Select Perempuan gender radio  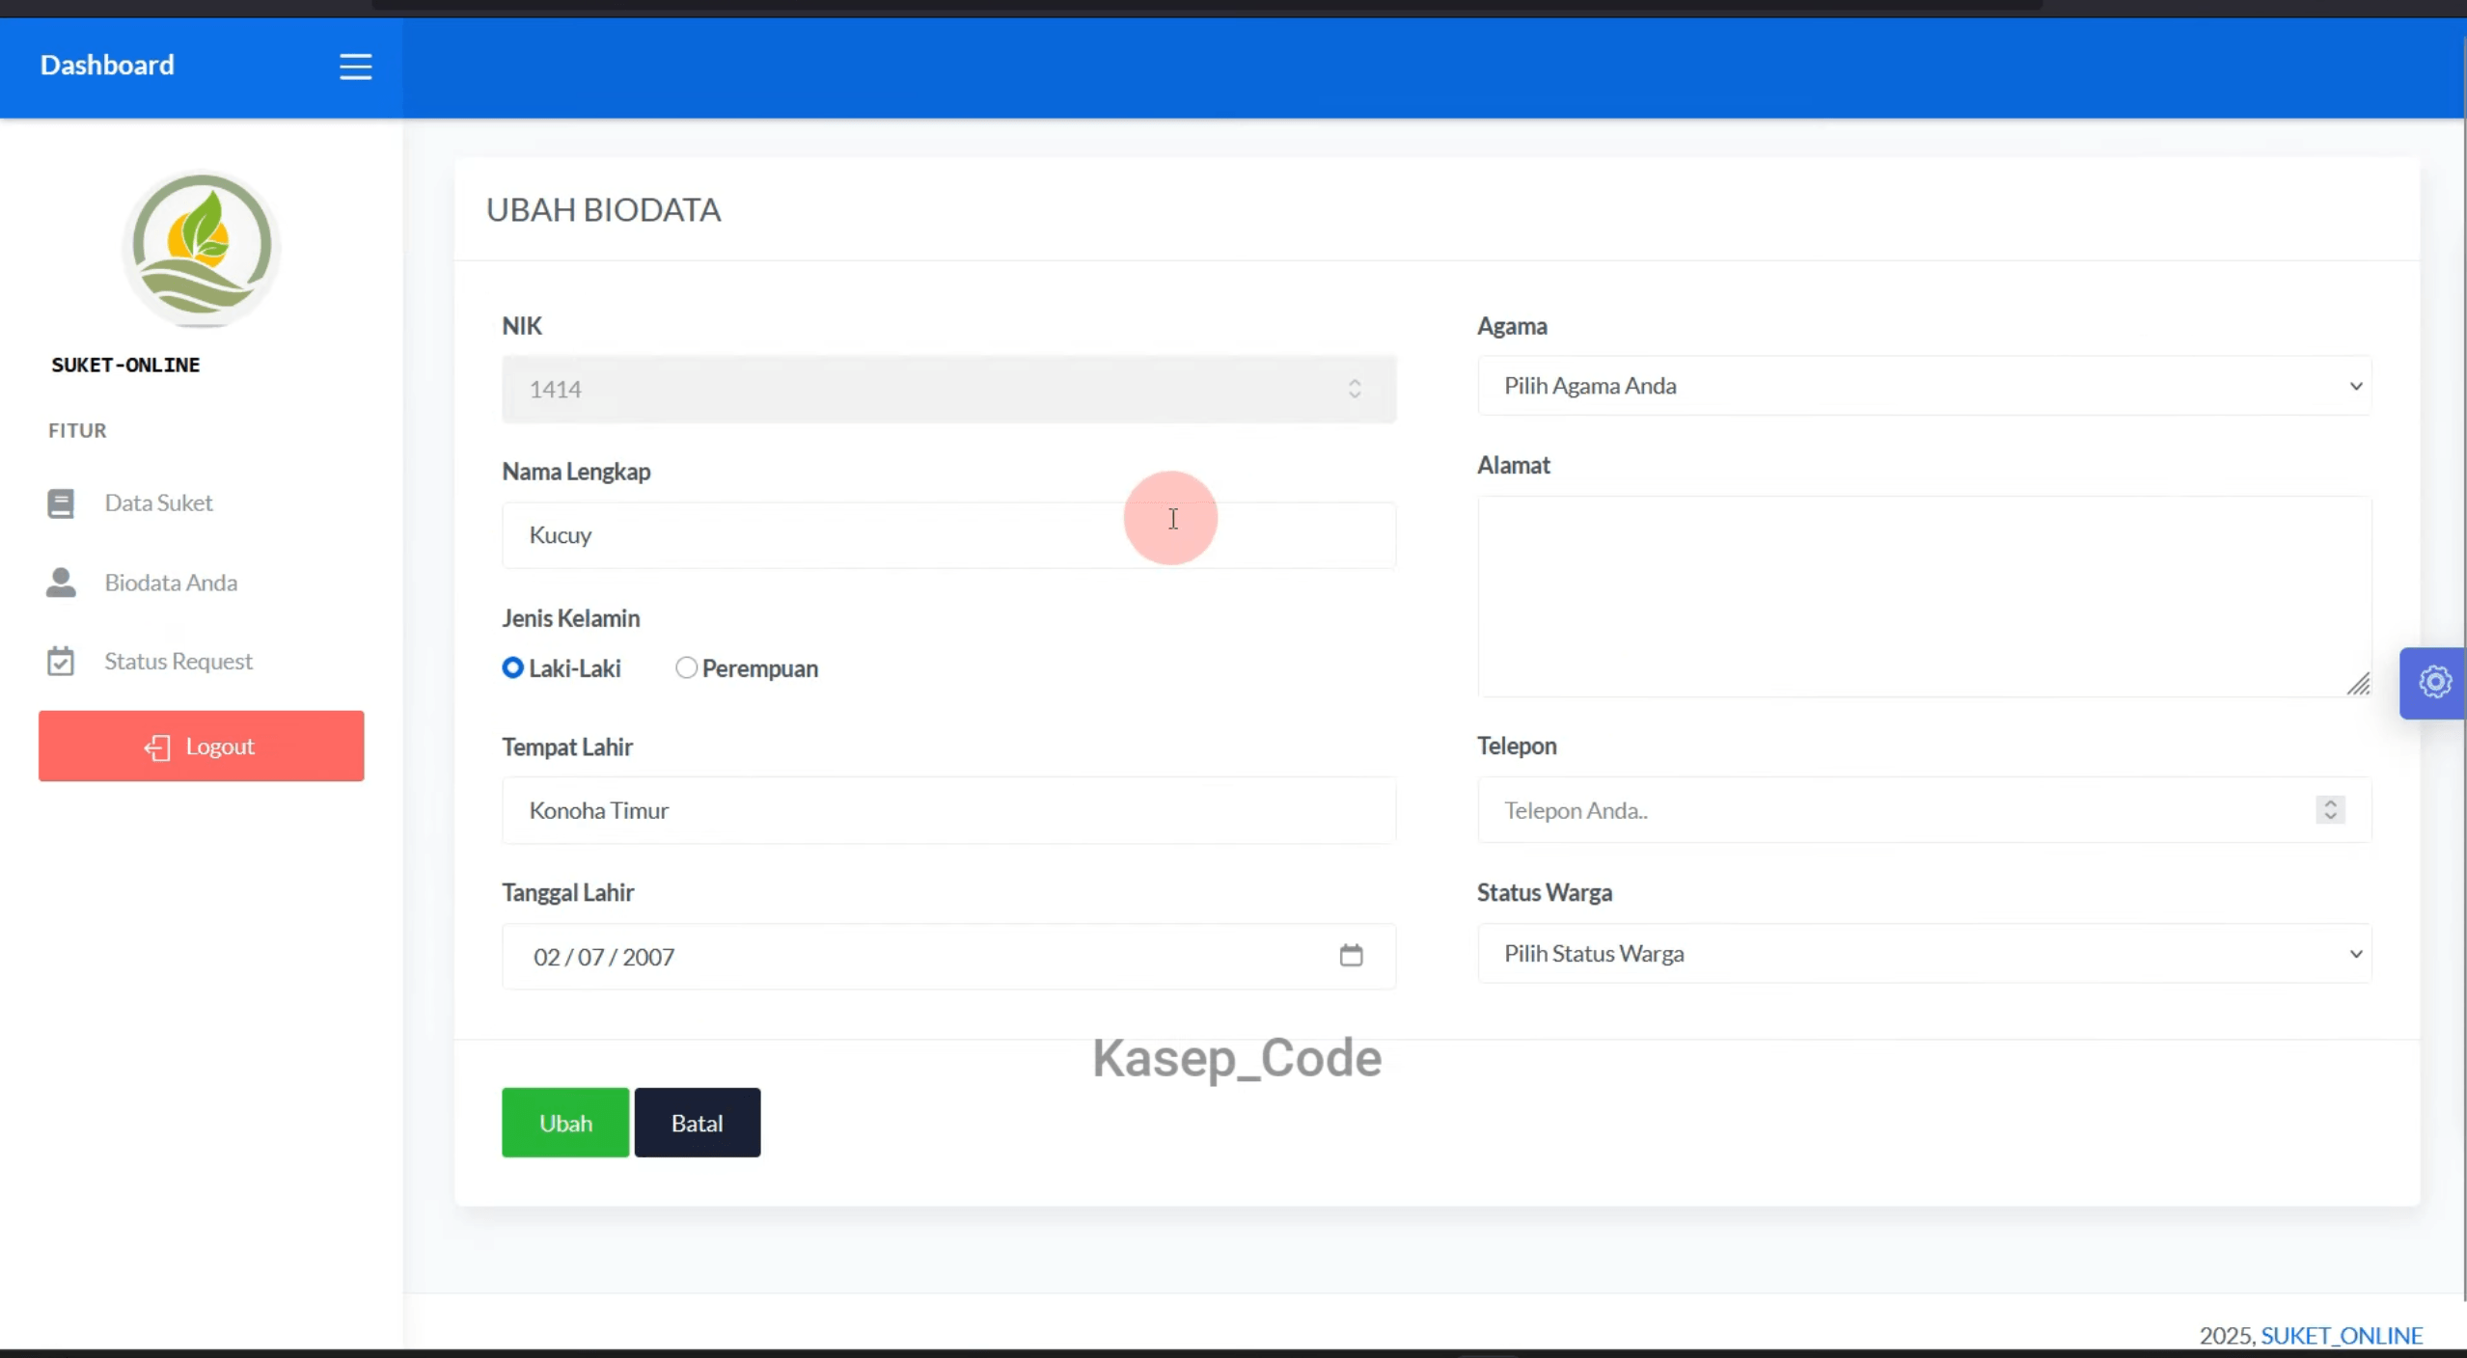point(686,667)
